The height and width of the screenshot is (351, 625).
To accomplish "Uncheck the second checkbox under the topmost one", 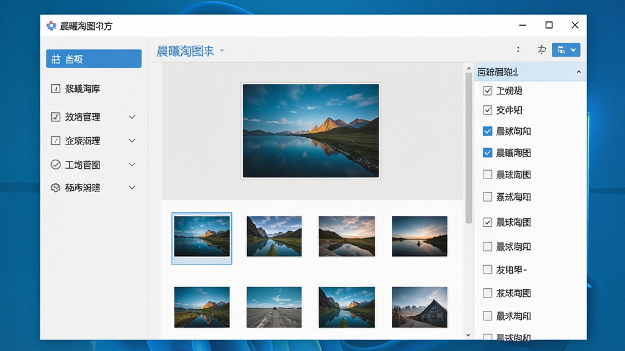I will click(x=487, y=110).
